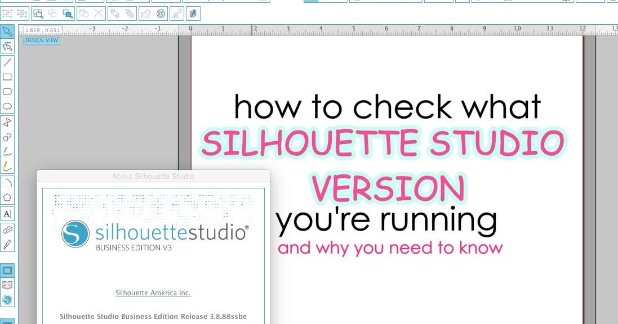Select the pink SILHOUETTE STUDIO text on canvas
Viewport: 618px width, 324px height.
[383, 142]
